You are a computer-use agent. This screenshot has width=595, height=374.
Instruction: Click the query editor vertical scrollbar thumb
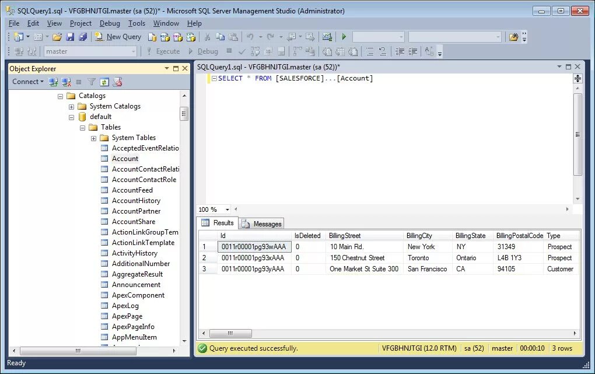(577, 134)
